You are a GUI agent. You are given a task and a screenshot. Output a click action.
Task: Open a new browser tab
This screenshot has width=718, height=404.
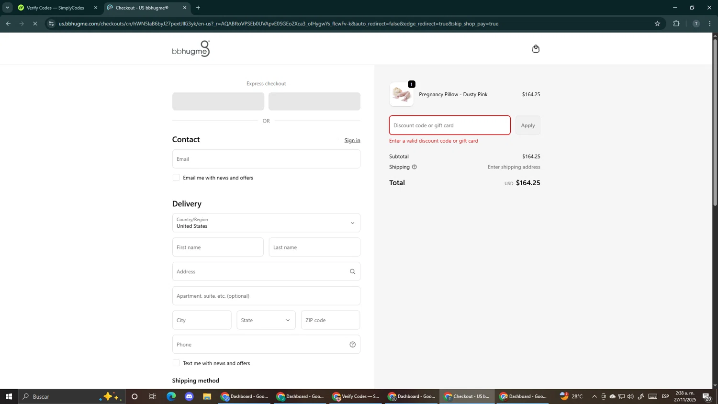pyautogui.click(x=198, y=8)
